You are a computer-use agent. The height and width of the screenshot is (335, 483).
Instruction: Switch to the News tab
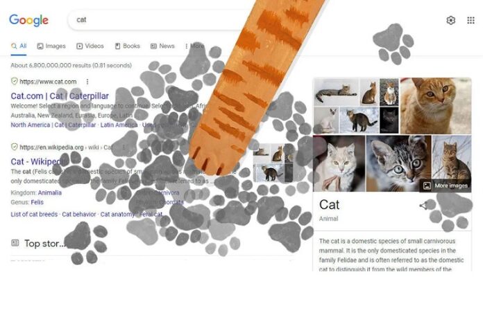point(162,46)
